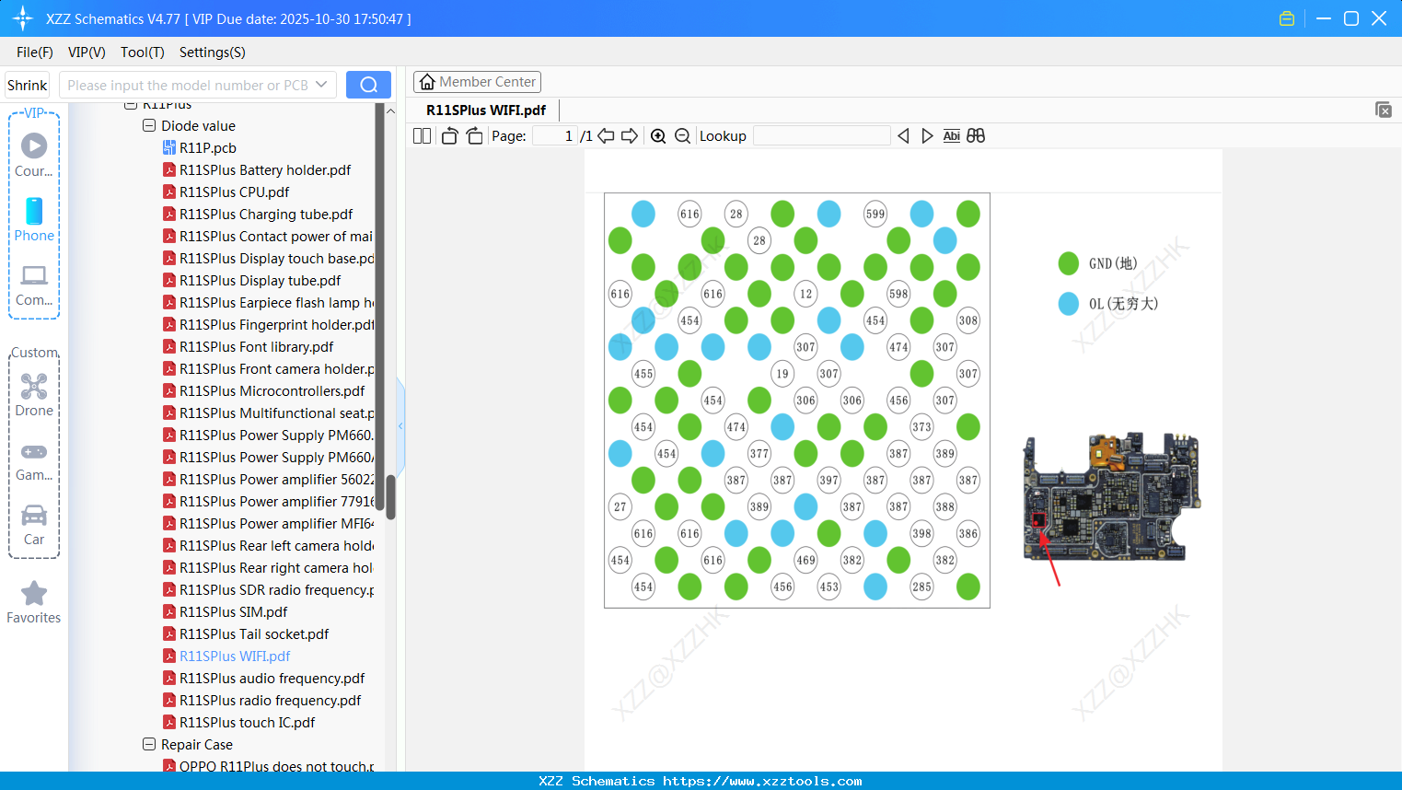The image size is (1402, 790).
Task: Switch to the Member Center tab
Action: [x=477, y=82]
